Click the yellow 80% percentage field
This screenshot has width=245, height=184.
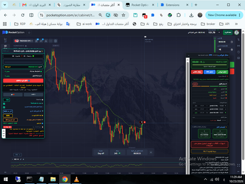coord(8,116)
